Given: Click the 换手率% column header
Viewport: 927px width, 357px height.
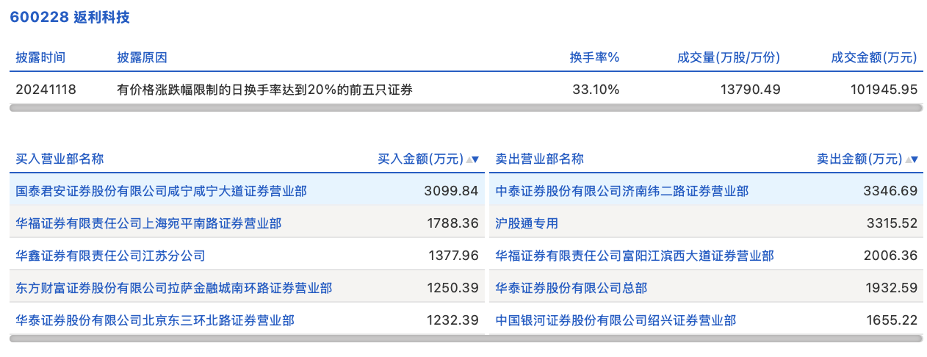Looking at the screenshot, I should (x=594, y=57).
